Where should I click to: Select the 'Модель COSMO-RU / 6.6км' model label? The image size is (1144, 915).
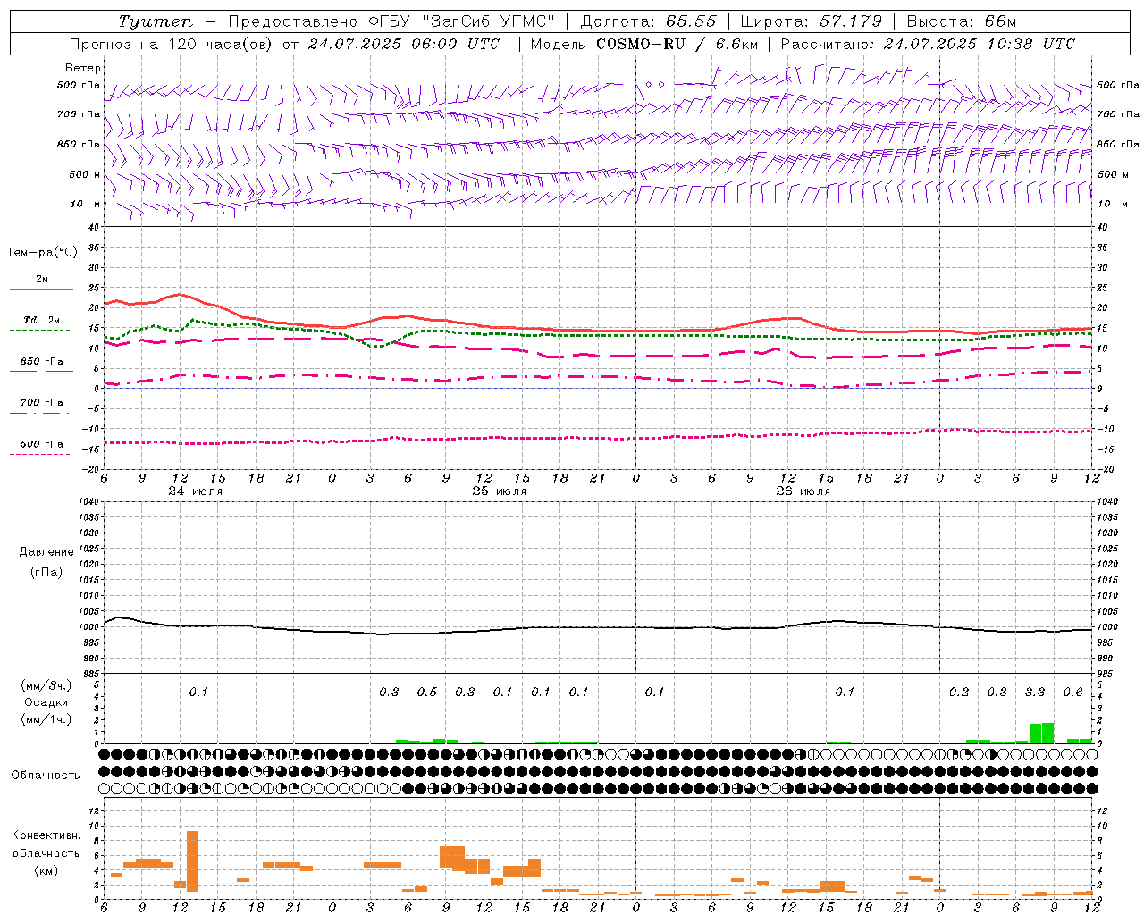644,44
